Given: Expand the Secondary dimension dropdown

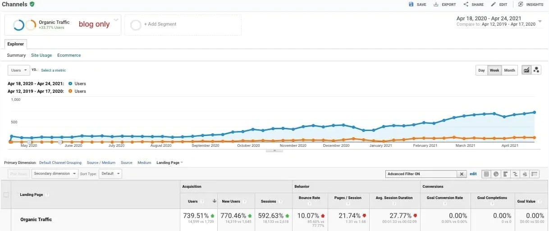Looking at the screenshot, I should [55, 173].
